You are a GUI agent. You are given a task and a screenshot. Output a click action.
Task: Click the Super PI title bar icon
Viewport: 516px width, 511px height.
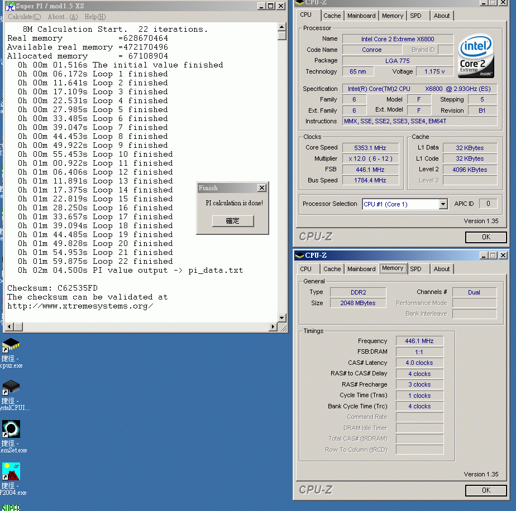click(10, 6)
